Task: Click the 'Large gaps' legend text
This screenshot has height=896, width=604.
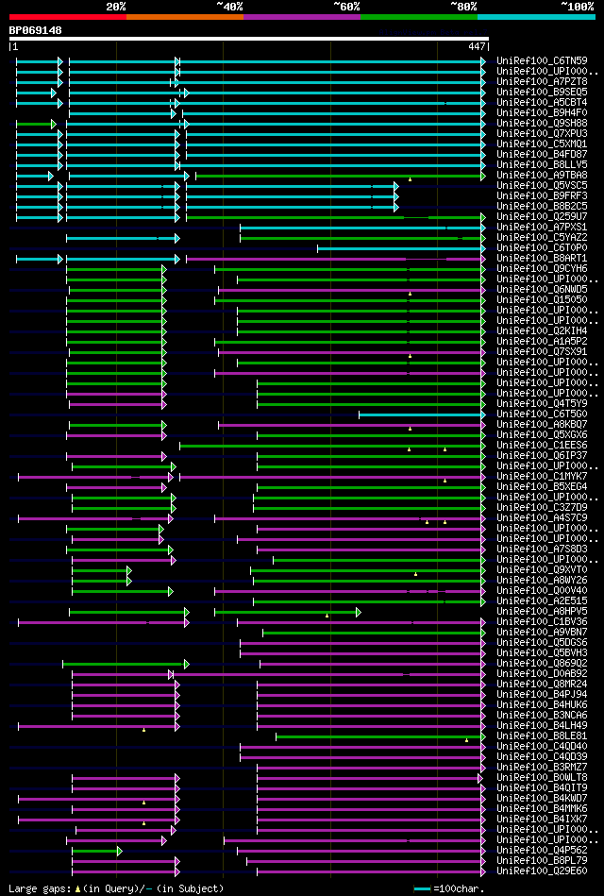Action: point(42,888)
